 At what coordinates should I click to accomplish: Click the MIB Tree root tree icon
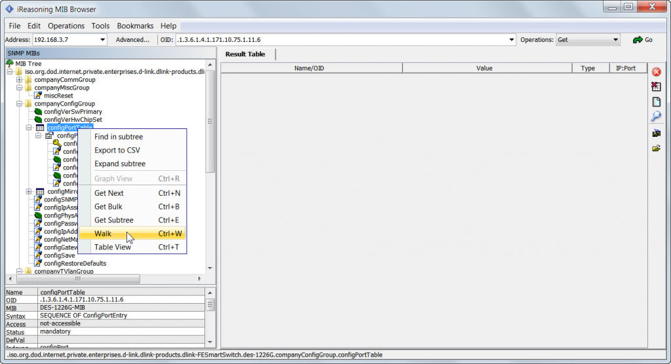pyautogui.click(x=10, y=64)
